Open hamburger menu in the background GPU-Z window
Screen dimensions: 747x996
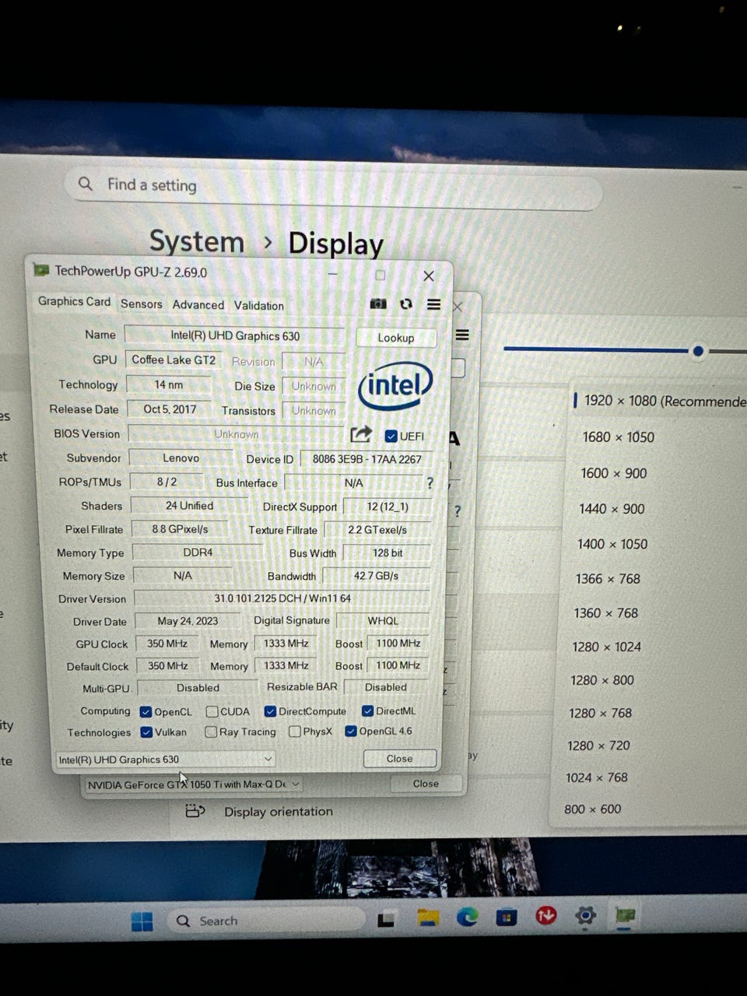(x=462, y=335)
